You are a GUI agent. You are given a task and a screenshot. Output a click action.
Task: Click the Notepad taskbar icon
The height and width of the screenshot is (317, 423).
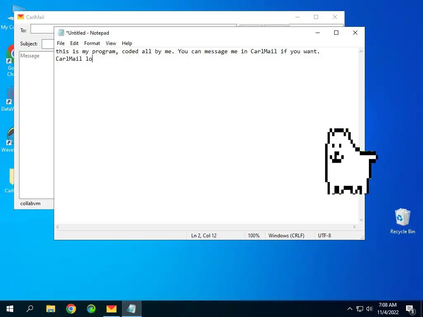[132, 309]
